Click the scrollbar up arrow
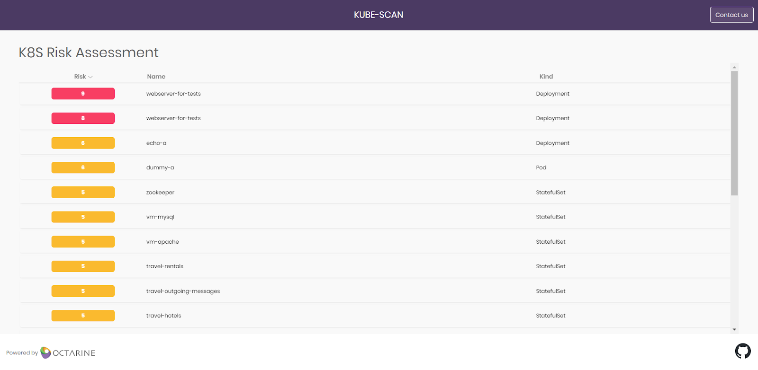Image resolution: width=758 pixels, height=370 pixels. coord(734,67)
